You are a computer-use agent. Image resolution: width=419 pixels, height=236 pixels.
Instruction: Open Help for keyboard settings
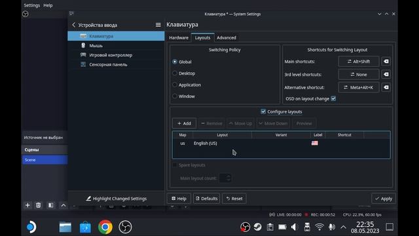tap(179, 199)
